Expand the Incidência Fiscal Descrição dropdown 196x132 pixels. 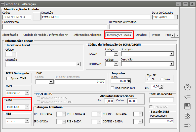[78, 64]
